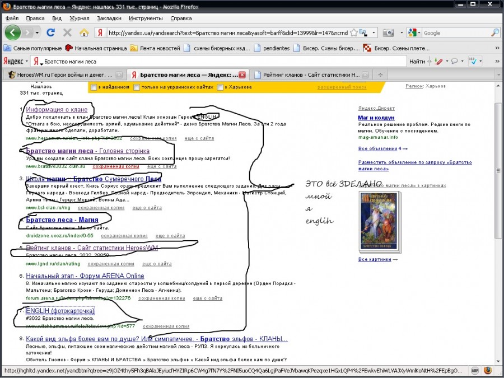The width and height of the screenshot is (504, 378).
Task: Open address bar URL history dropdown
Action: pyautogui.click(x=374, y=33)
